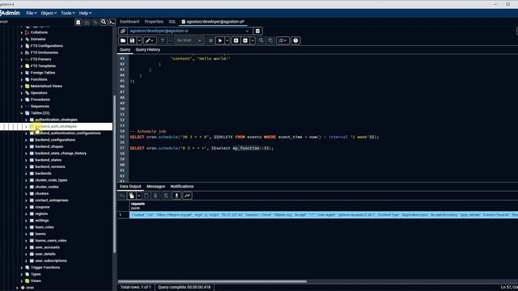Copy selected rows in Data Output
518x291 pixels.
[131, 196]
